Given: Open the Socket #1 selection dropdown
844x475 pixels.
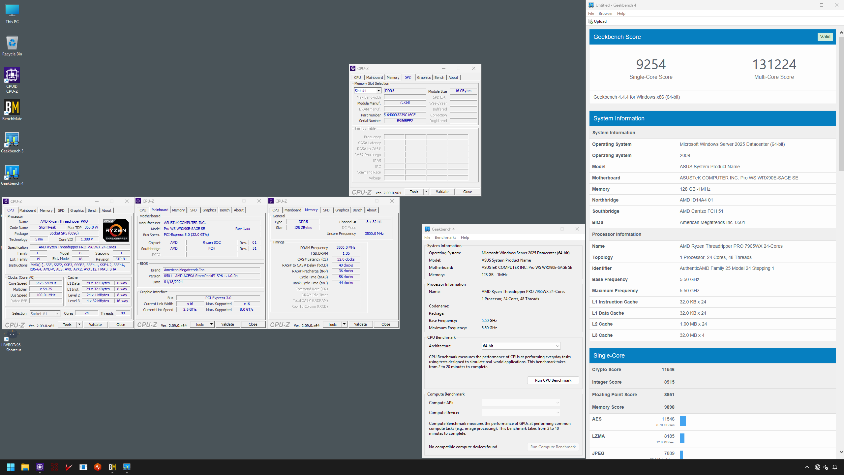Looking at the screenshot, I should 57,314.
